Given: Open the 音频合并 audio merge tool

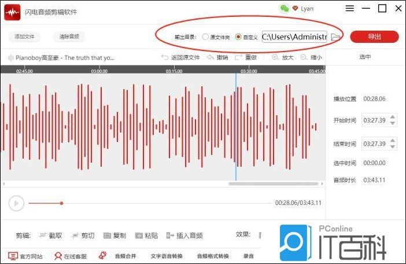Looking at the screenshot, I should point(126,256).
